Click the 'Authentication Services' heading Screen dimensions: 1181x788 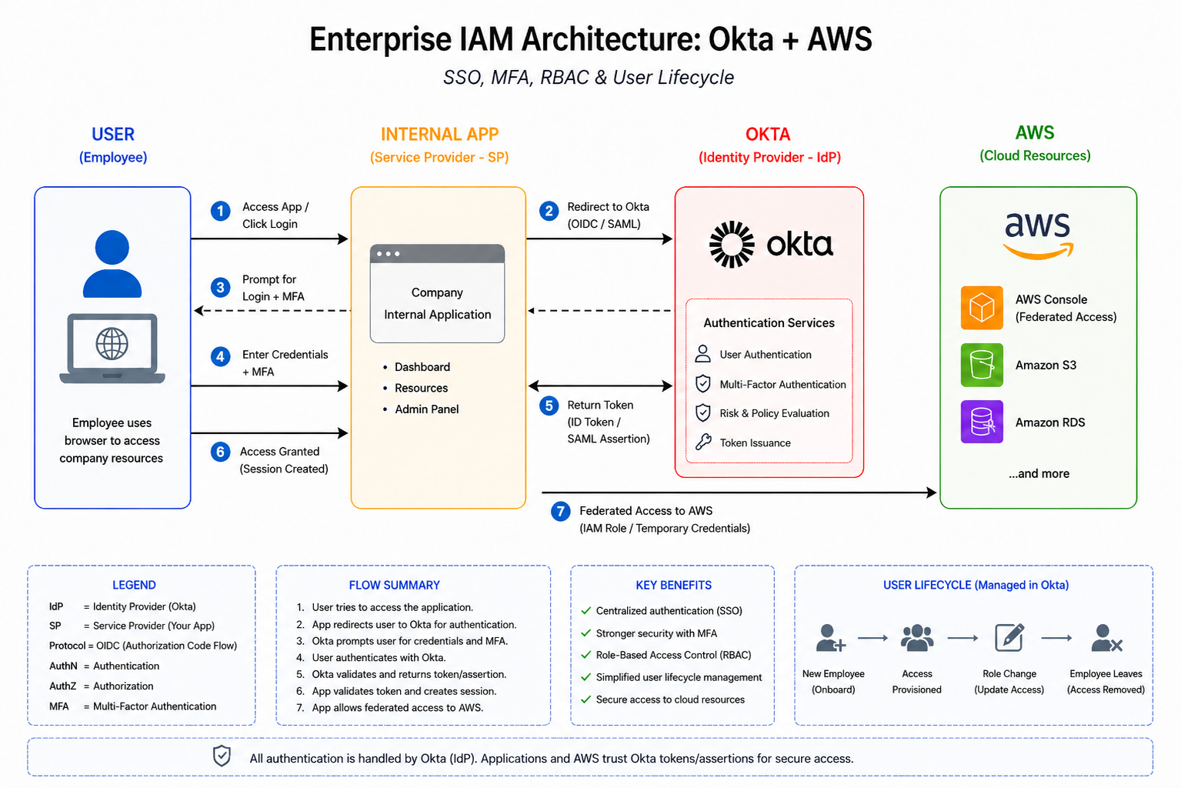(x=769, y=323)
